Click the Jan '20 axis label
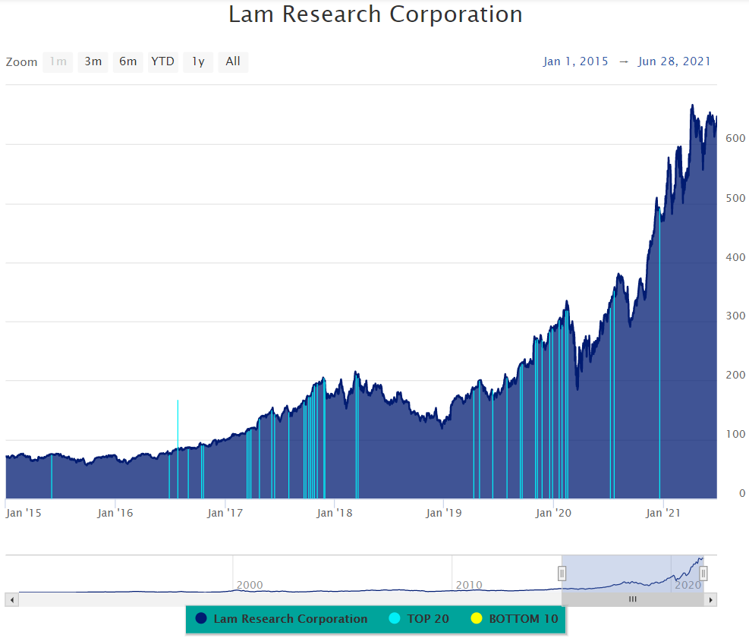 (553, 514)
